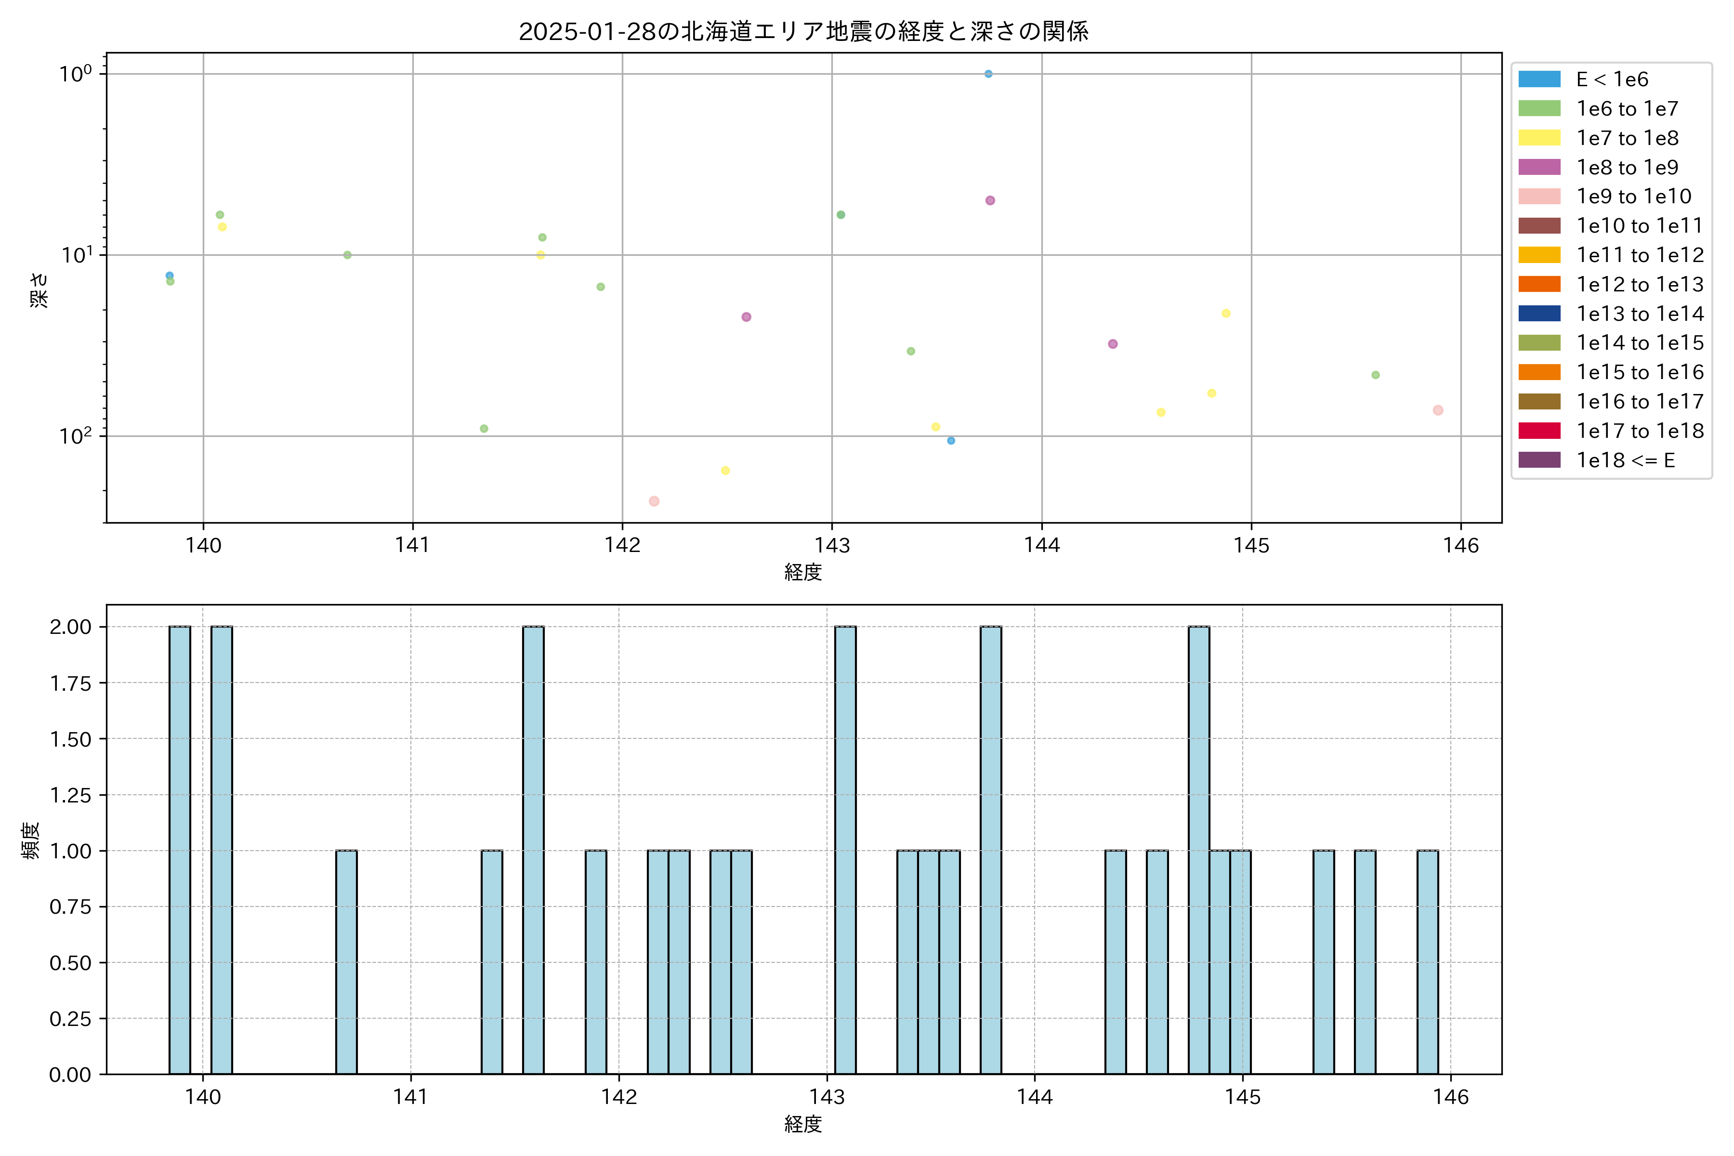
Task: Click the green '1e6 to 1e7' legend swatch
Action: point(1539,109)
